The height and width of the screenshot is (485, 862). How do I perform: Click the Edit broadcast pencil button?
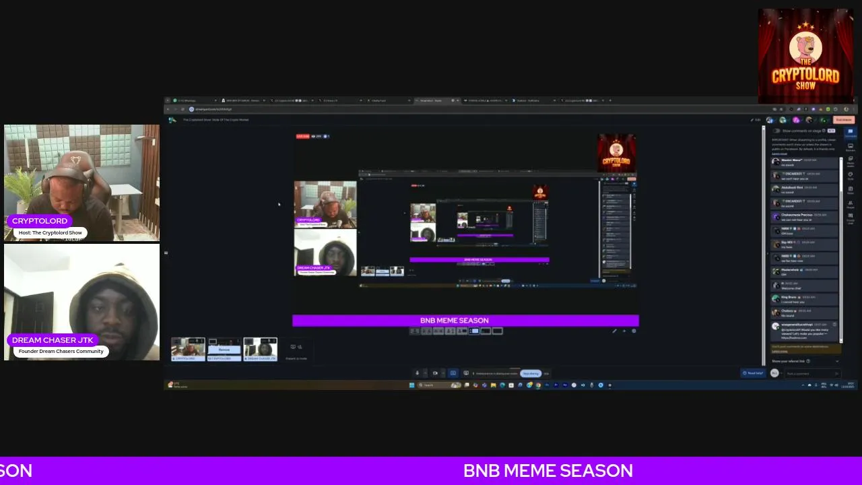(x=756, y=120)
